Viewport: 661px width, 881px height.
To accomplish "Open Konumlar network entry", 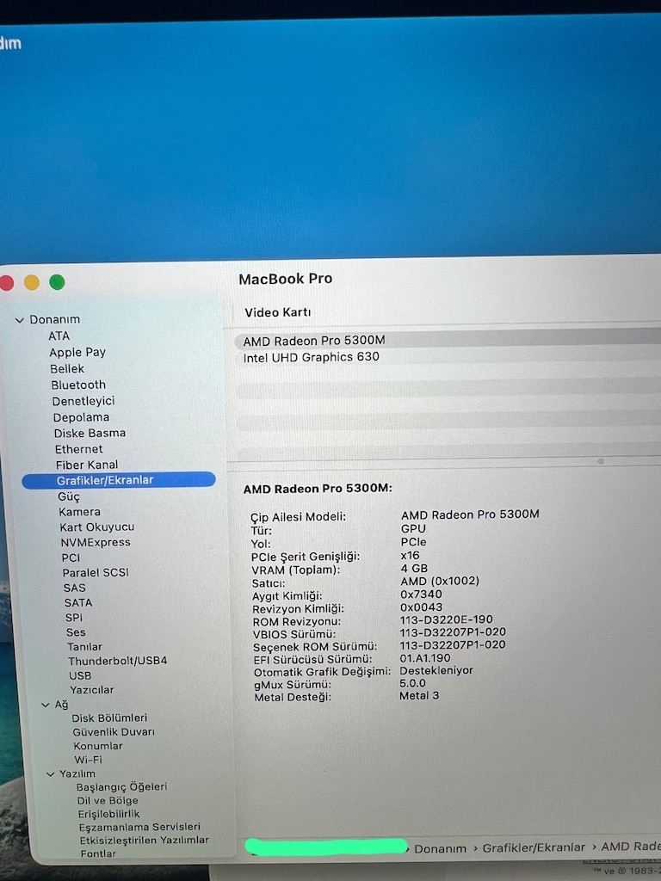I will (98, 746).
